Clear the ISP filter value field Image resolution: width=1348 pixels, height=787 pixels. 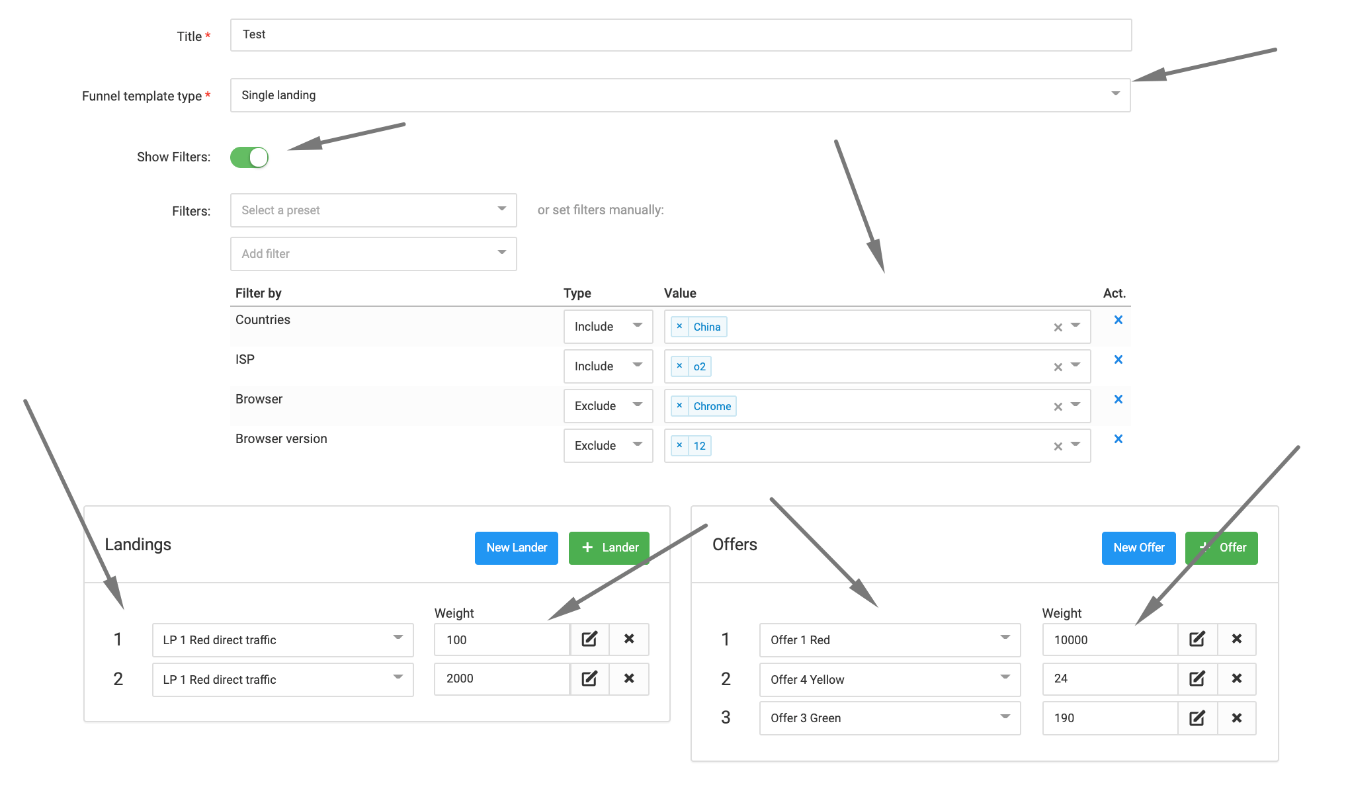tap(1057, 366)
